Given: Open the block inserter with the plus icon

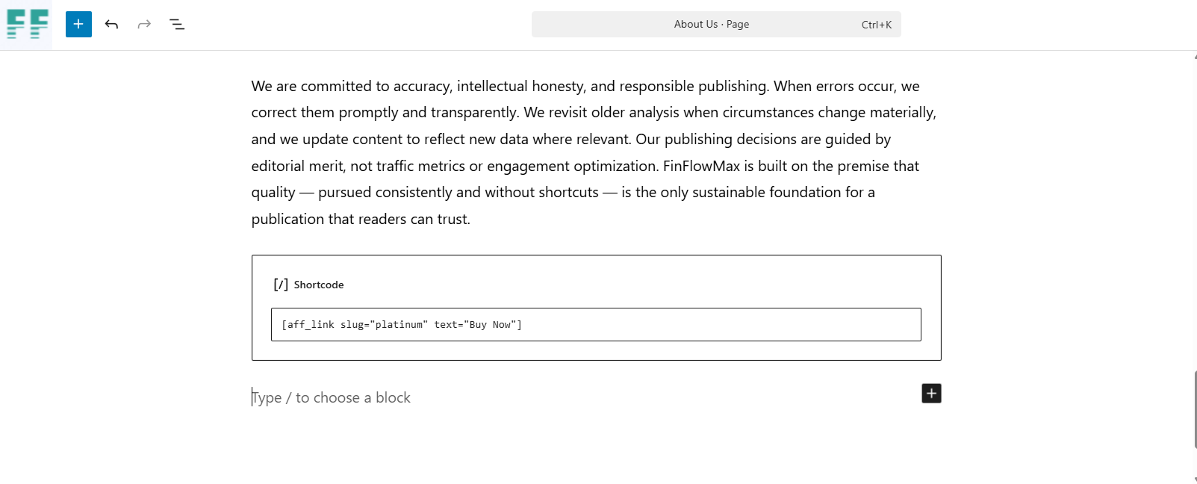Looking at the screenshot, I should click(78, 24).
